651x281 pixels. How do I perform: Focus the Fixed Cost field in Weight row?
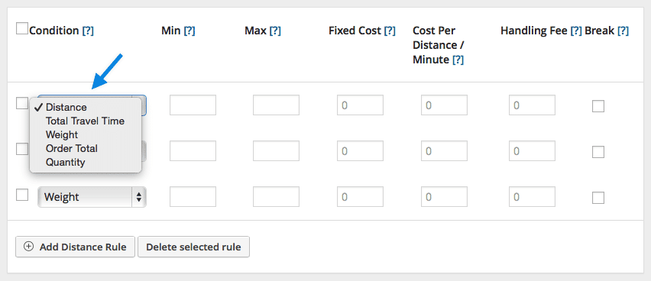coord(360,196)
